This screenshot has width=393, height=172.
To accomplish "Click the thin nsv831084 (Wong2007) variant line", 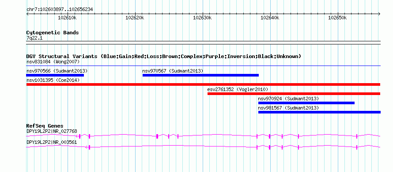I will (x=203, y=66).
